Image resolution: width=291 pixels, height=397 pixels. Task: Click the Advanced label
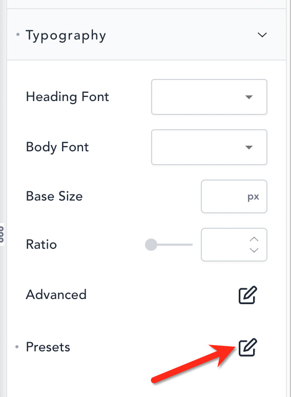56,294
